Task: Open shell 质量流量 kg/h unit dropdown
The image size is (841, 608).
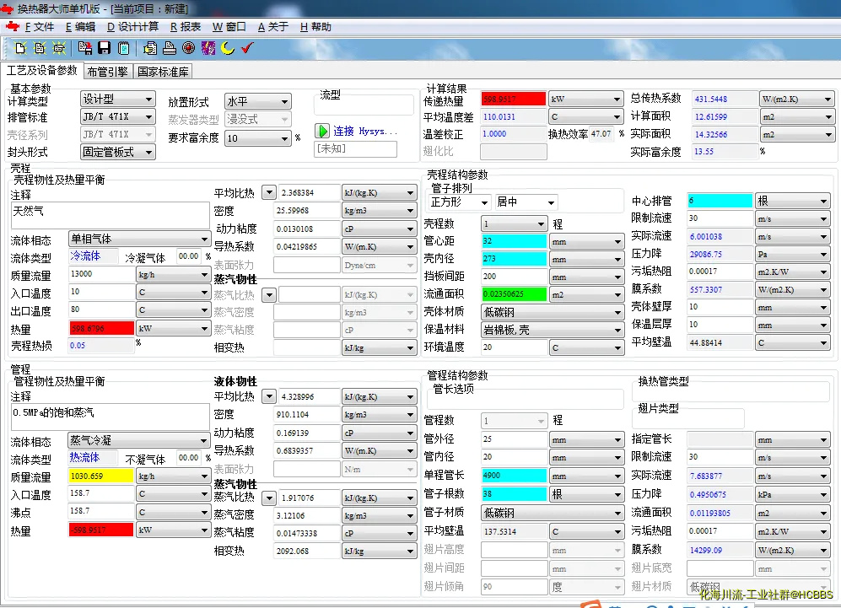Action: pyautogui.click(x=173, y=275)
